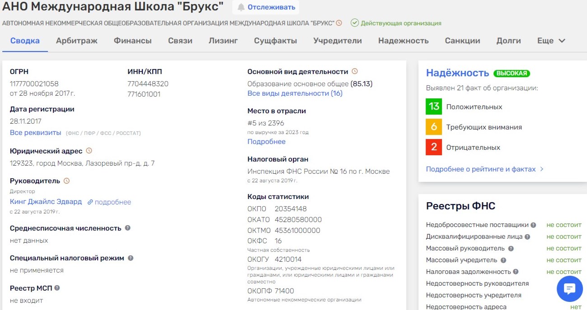Open the Арбитраж tab

pyautogui.click(x=77, y=41)
